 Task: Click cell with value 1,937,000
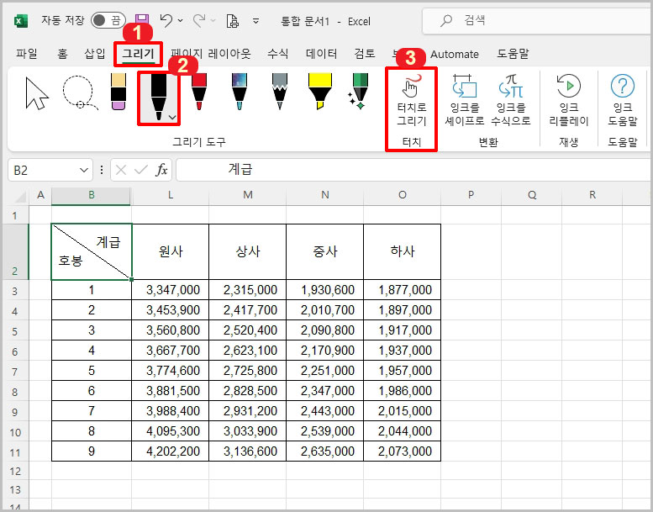(x=403, y=351)
